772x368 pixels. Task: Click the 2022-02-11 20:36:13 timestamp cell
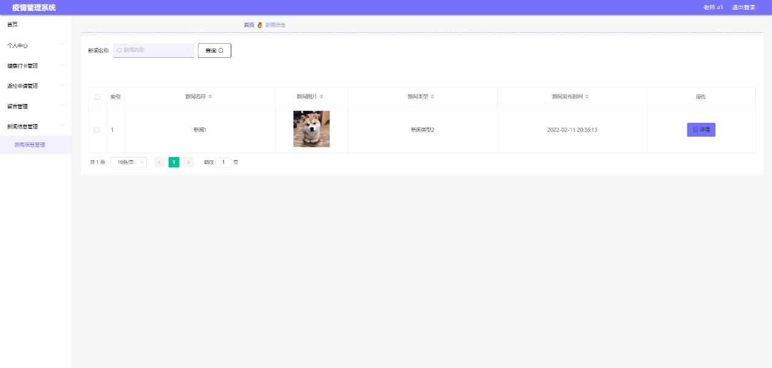point(572,130)
